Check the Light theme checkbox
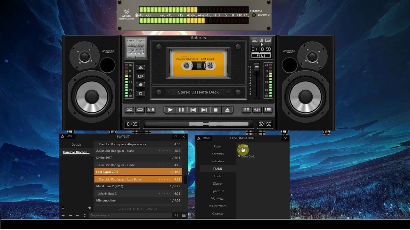 click(x=239, y=146)
